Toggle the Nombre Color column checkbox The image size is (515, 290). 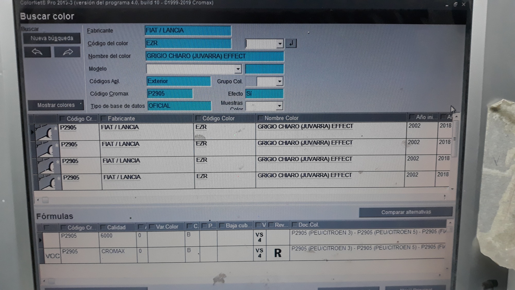click(260, 118)
